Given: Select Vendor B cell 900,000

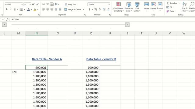Looking at the screenshot, I should click(x=91, y=68).
